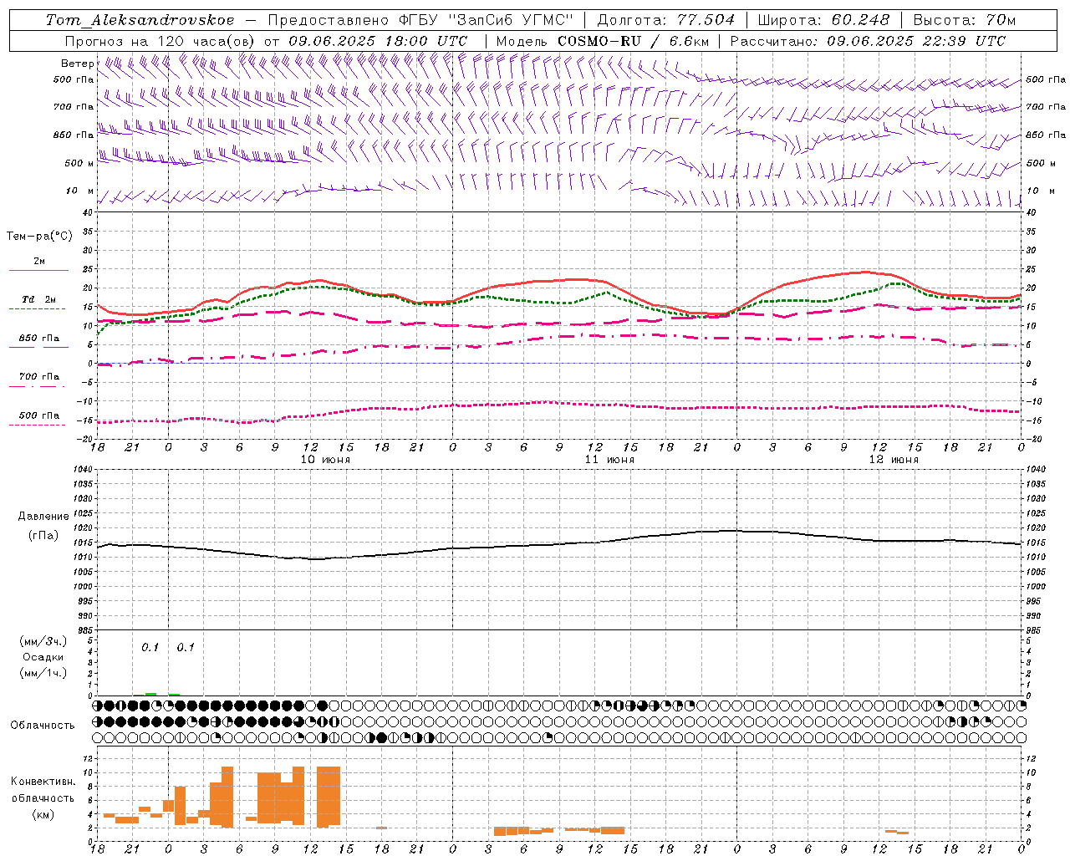1070x856 pixels.
Task: Select the forecast length text Прогноз на 120 часа(ов)
Action: click(x=160, y=41)
